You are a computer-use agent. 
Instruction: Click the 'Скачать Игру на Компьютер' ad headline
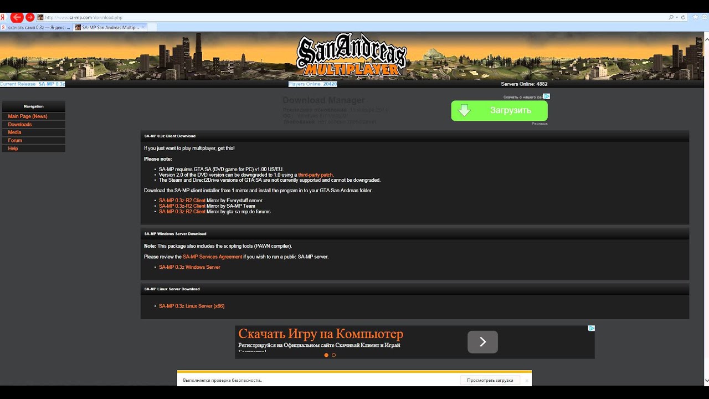click(x=321, y=334)
